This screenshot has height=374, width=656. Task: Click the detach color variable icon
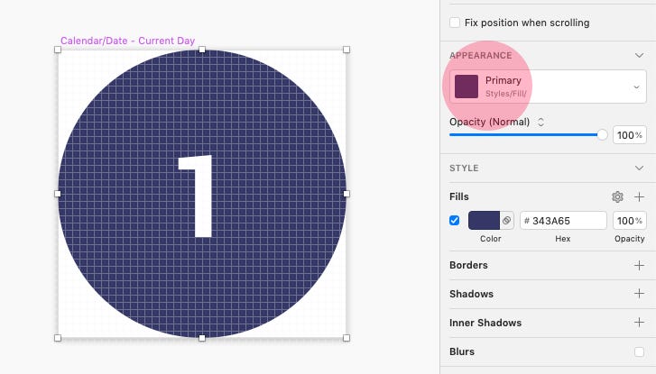coord(506,220)
